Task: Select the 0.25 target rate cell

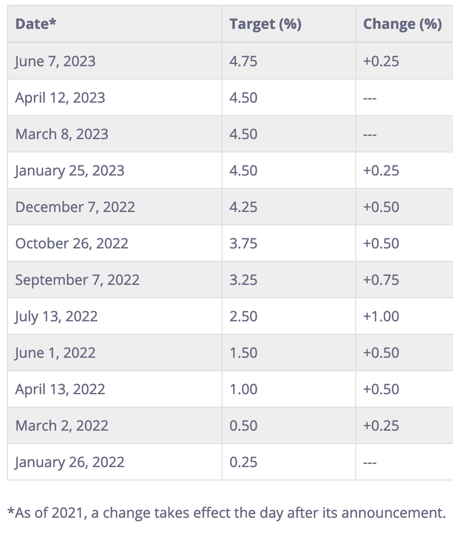Action: [x=289, y=462]
